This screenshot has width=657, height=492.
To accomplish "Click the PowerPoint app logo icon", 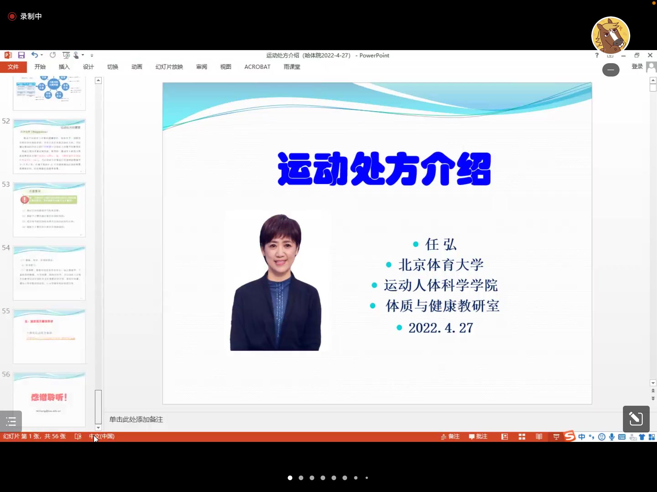I will coord(8,55).
